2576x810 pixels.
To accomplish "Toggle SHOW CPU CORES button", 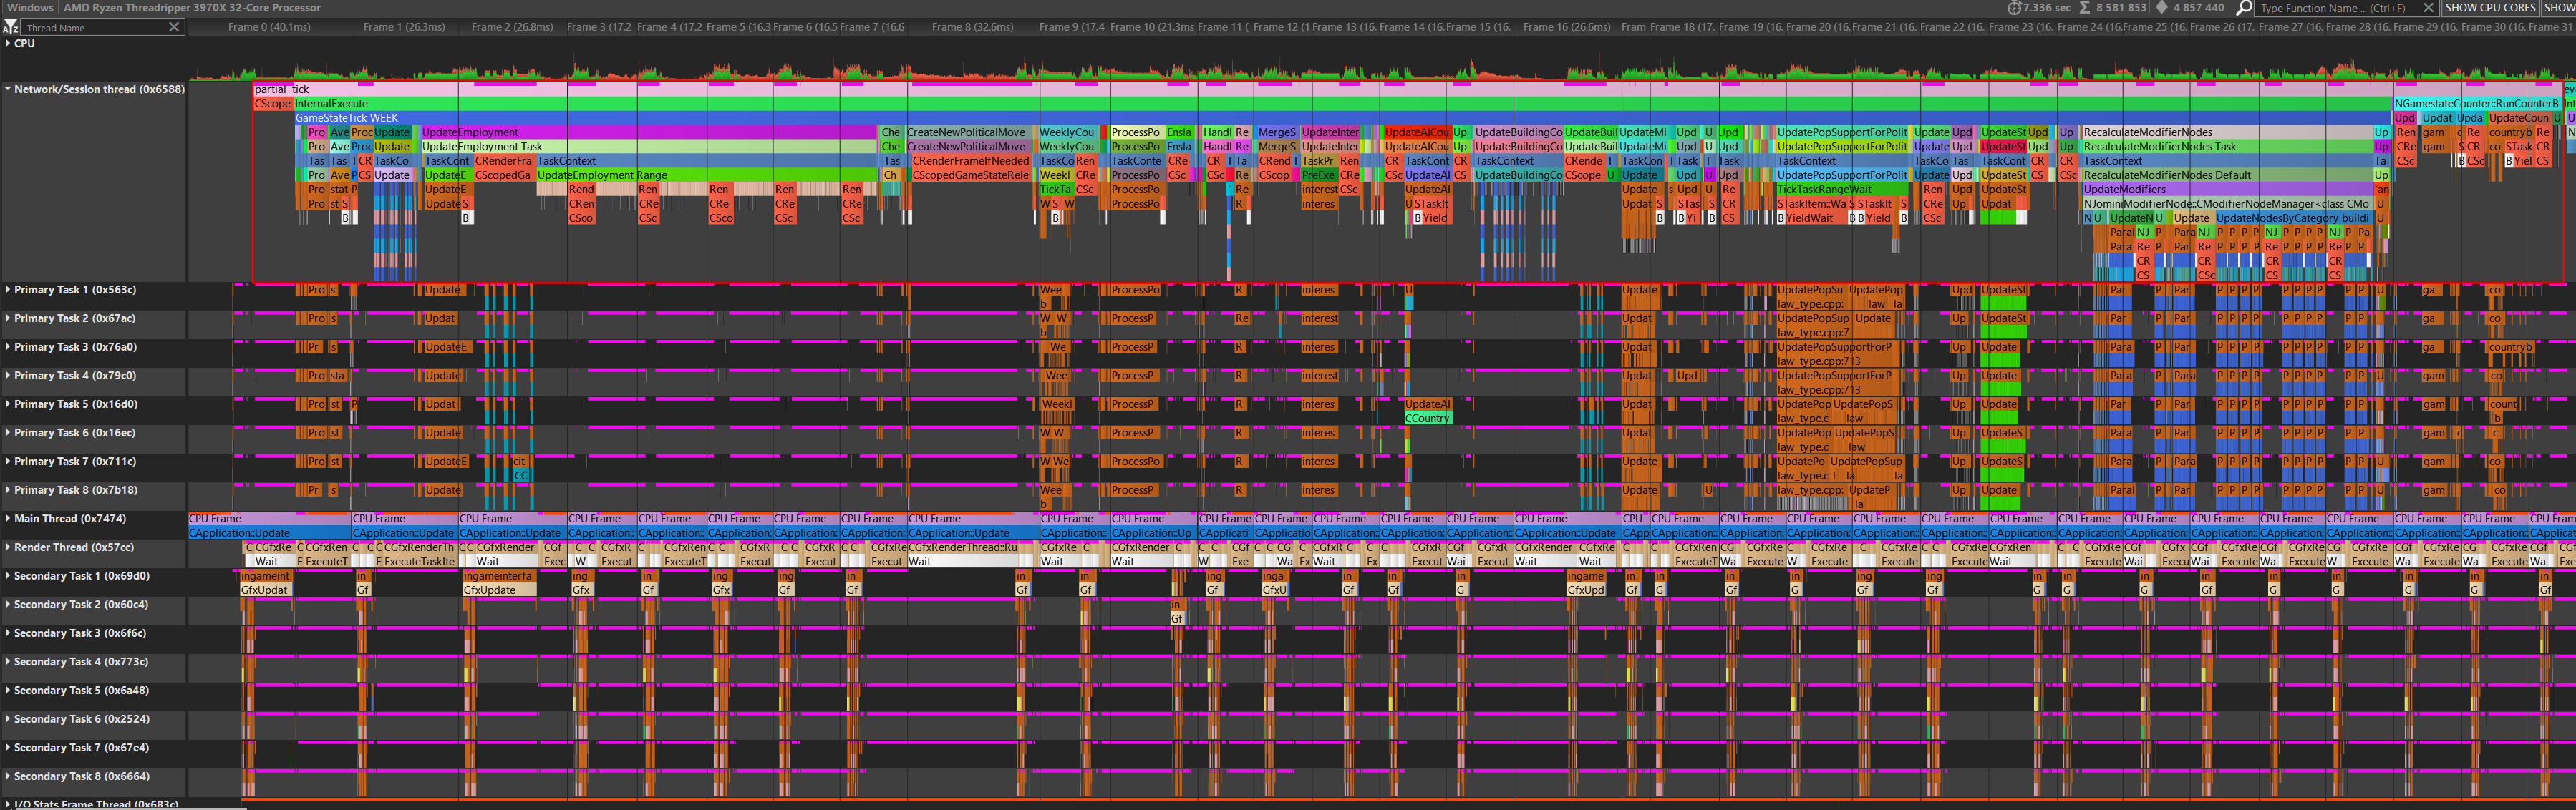I will tap(2490, 8).
